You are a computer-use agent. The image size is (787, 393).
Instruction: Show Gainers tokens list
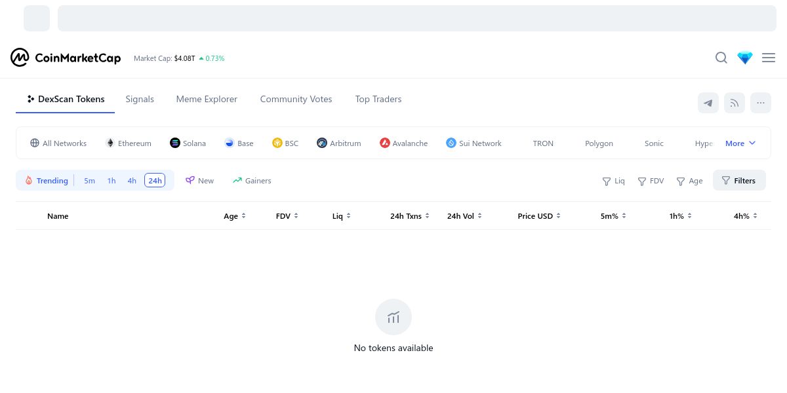click(x=252, y=180)
